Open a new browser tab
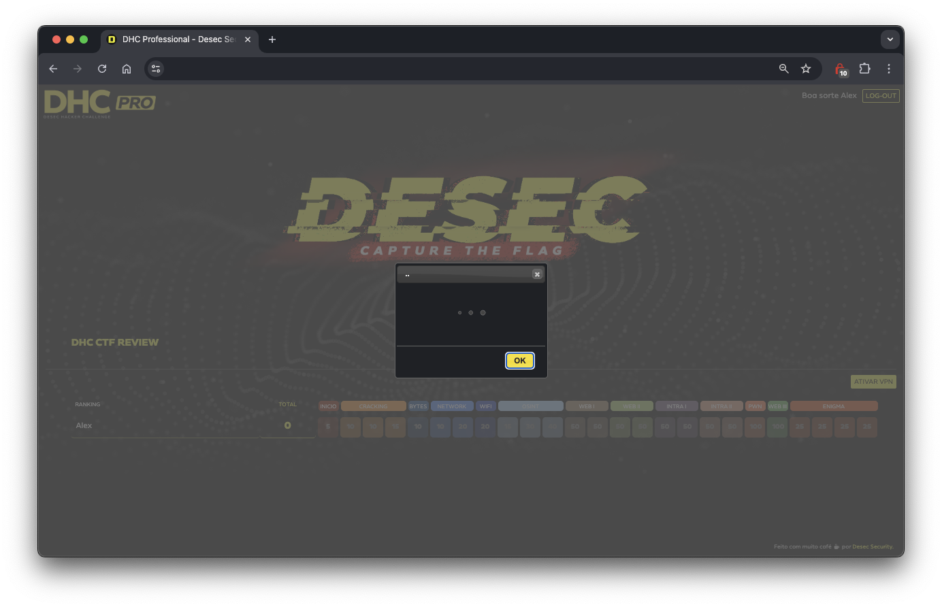Viewport: 942px width, 607px height. (272, 39)
